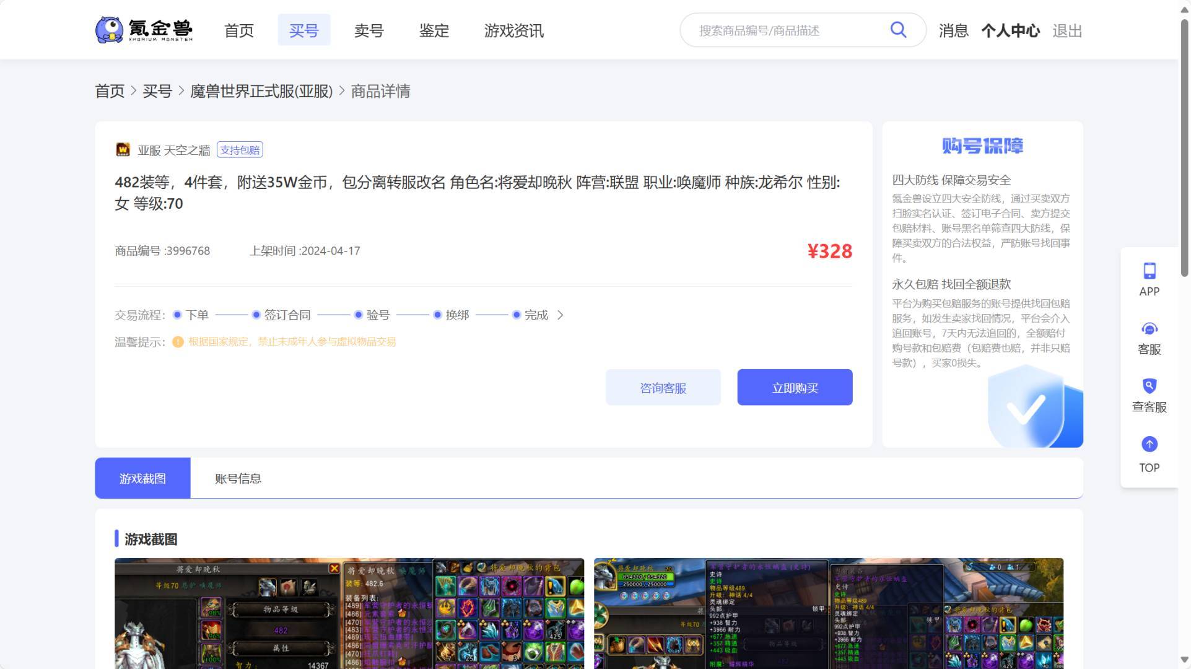Click the TOP arrow icon
Viewport: 1191px width, 669px height.
point(1149,444)
